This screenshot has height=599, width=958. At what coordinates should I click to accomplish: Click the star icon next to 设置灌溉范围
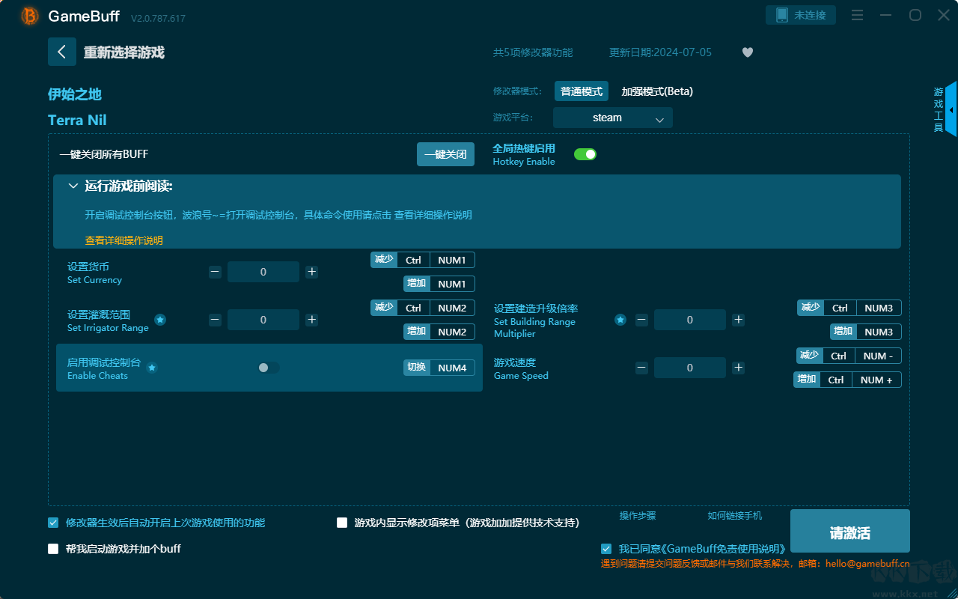(160, 320)
